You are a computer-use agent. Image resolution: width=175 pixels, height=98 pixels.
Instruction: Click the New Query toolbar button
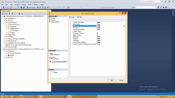point(31,7)
